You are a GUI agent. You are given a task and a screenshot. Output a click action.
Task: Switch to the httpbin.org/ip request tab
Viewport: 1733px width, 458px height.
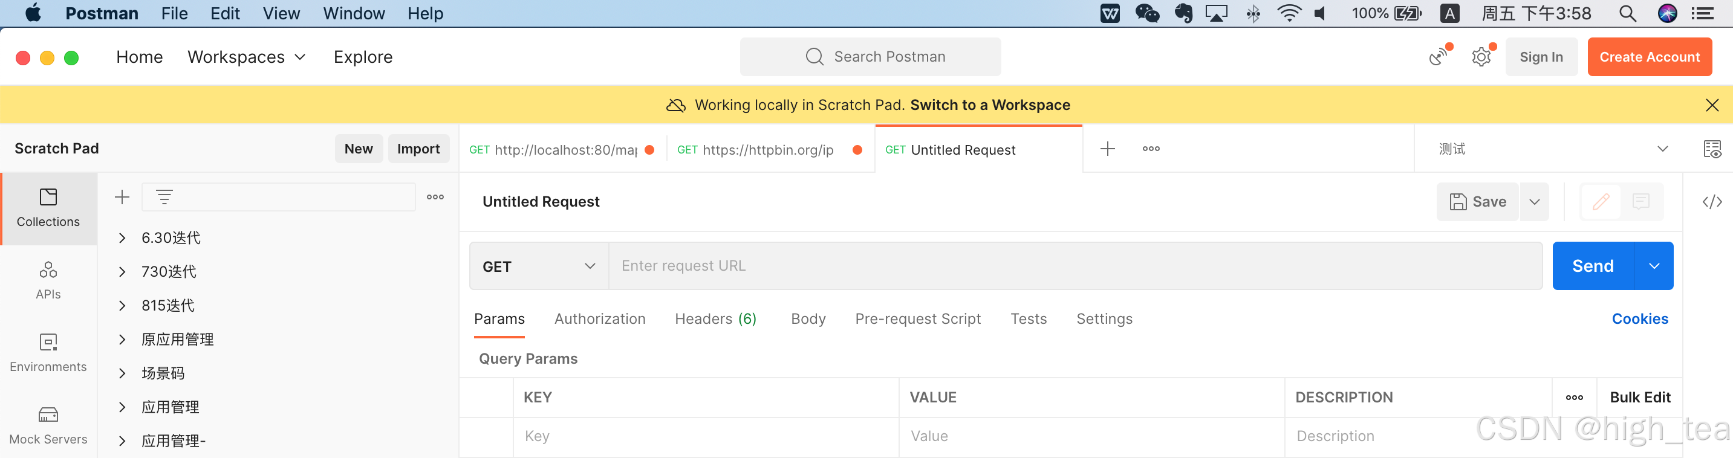770,150
